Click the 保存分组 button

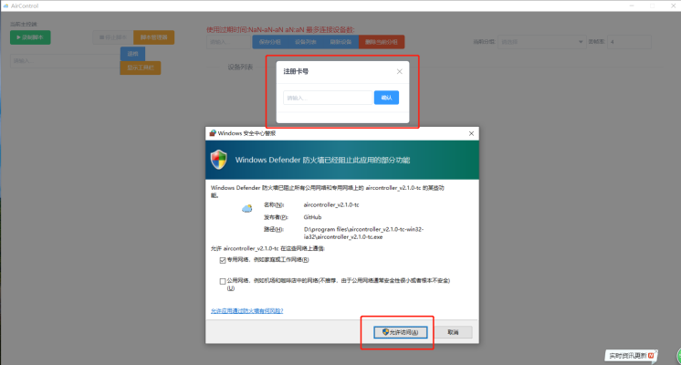click(x=269, y=42)
